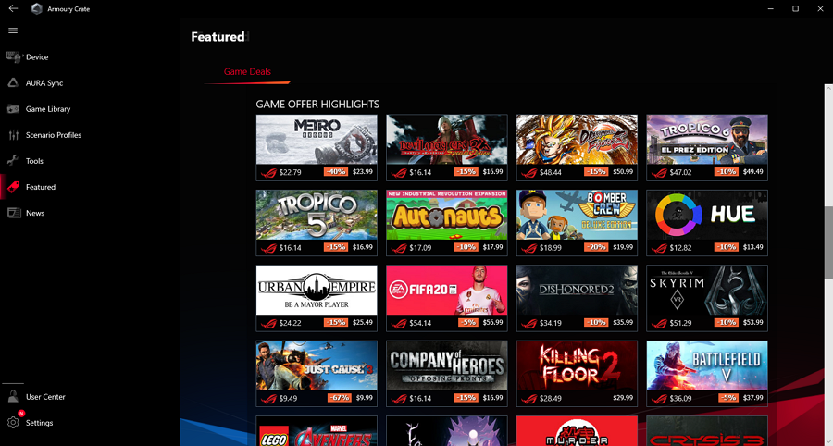Click ROG logo beside $48.44 price

529,172
